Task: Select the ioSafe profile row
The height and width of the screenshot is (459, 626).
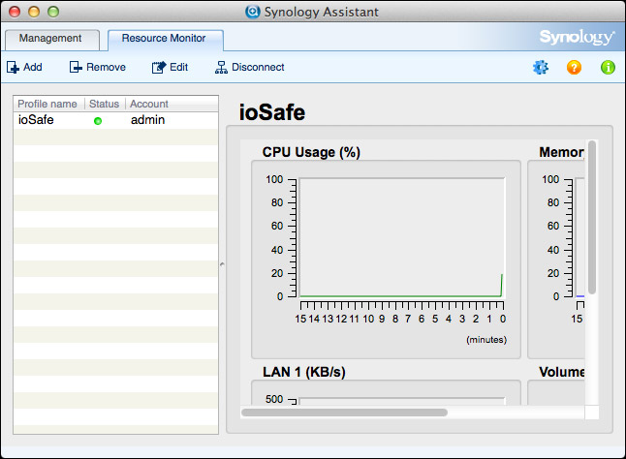Action: (115, 120)
